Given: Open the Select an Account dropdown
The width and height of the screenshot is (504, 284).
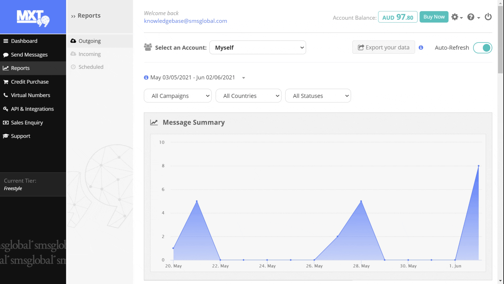Looking at the screenshot, I should click(x=257, y=47).
